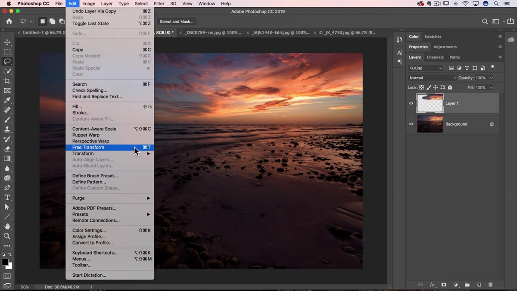Select the History Brush tool
The height and width of the screenshot is (291, 517).
pos(7,139)
